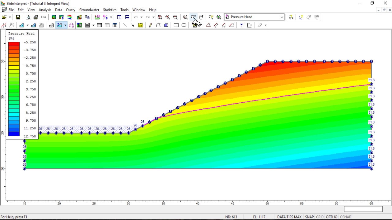Select the line drawing tool
This screenshot has width=392, height=220.
click(x=125, y=25)
